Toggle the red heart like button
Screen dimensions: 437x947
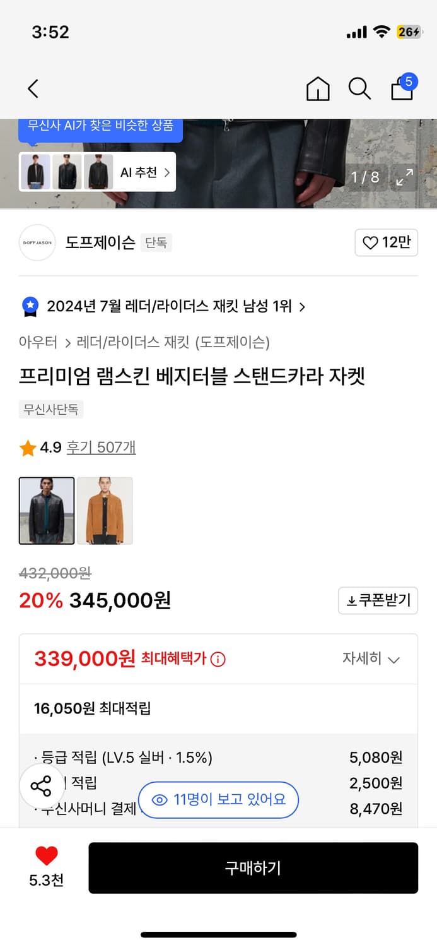(46, 857)
